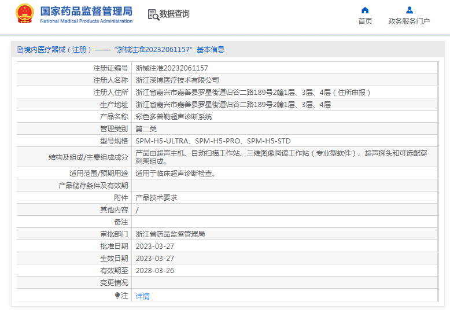
Task: Click product name 彩色多普勒超声诊断系统
Action: coord(174,117)
